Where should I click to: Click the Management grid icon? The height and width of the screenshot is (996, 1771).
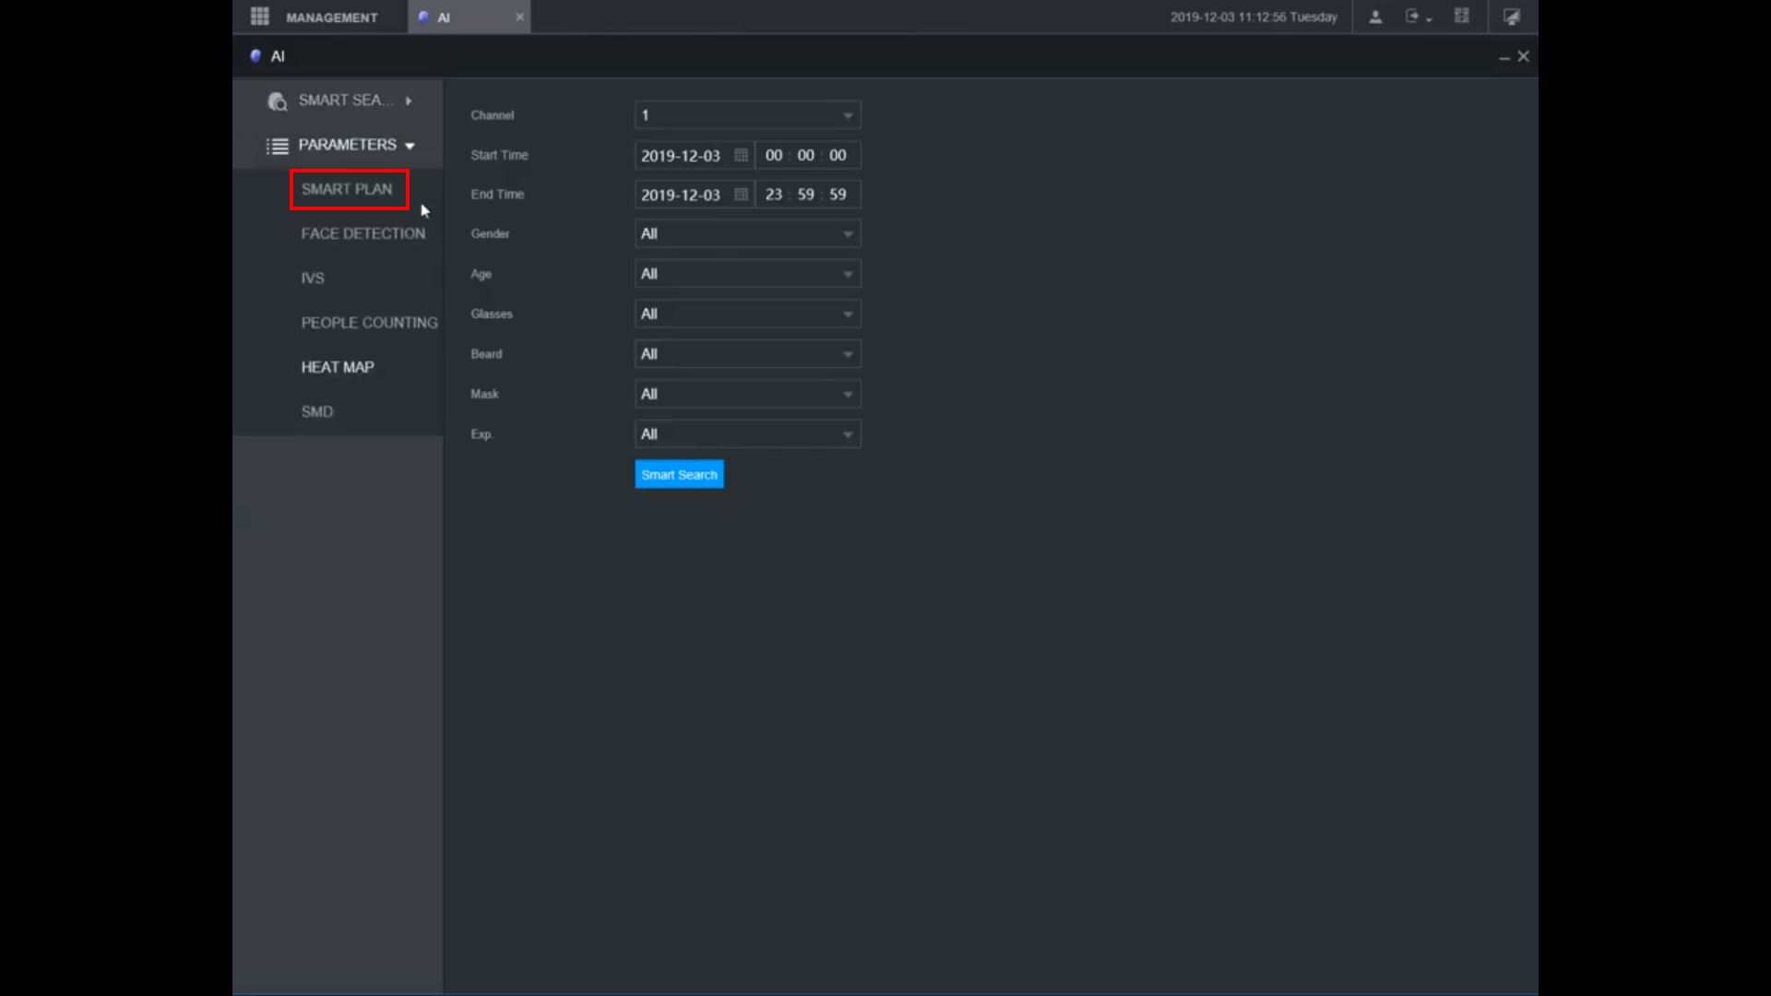tap(260, 17)
